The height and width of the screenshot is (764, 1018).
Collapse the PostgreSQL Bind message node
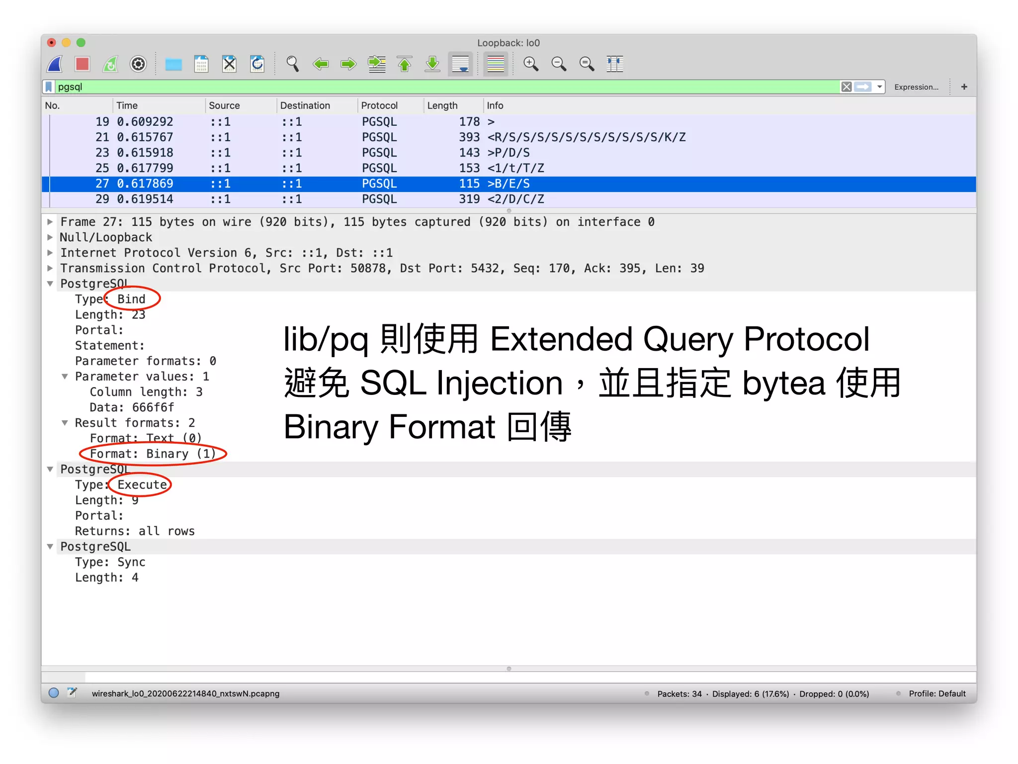(50, 284)
